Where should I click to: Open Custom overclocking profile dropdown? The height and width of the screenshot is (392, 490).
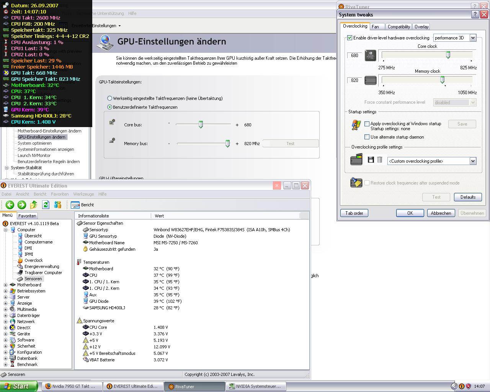tap(473, 161)
